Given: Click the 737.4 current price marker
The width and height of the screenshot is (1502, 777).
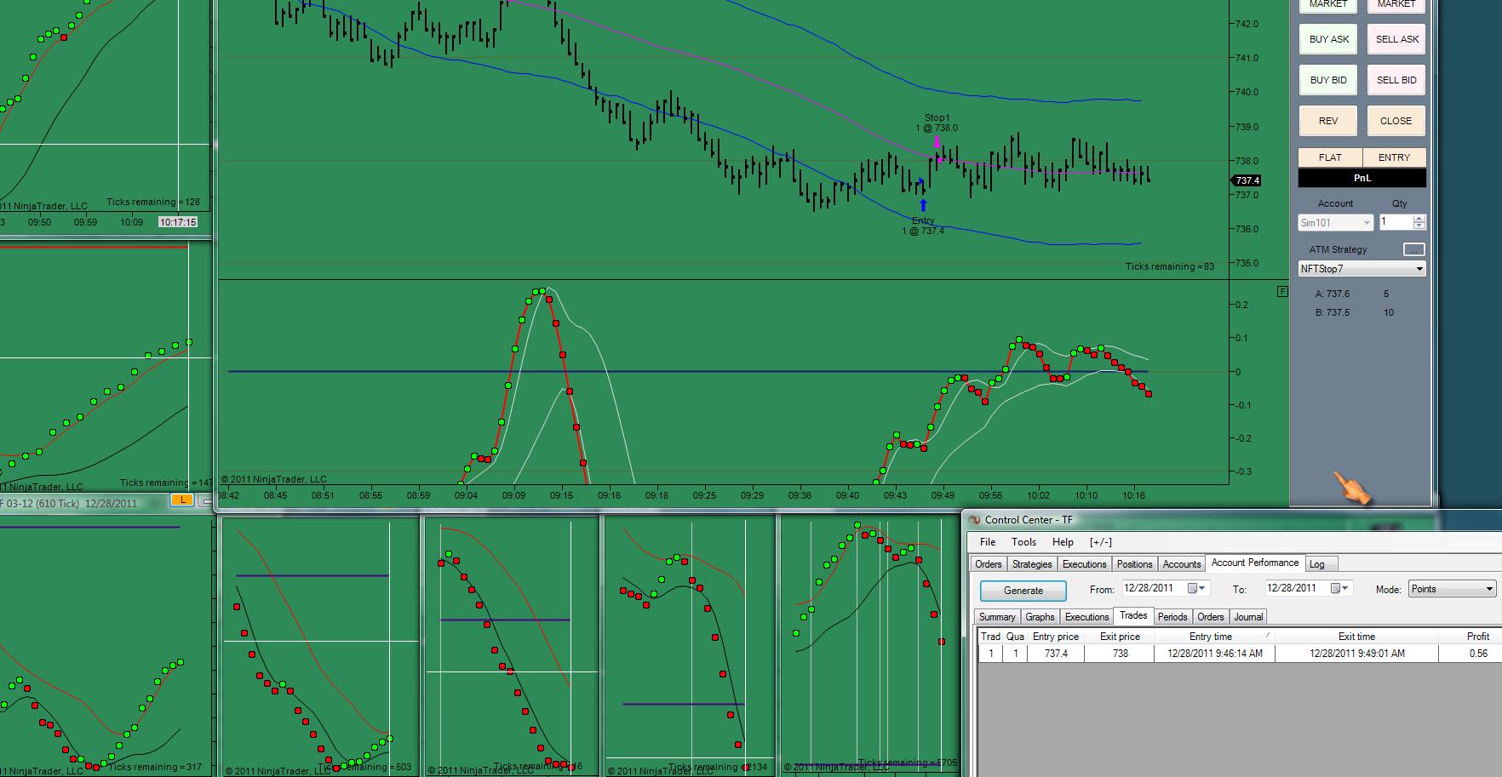Looking at the screenshot, I should [x=1247, y=180].
